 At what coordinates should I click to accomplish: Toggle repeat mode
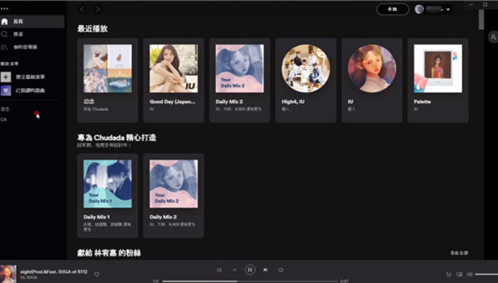tap(281, 270)
